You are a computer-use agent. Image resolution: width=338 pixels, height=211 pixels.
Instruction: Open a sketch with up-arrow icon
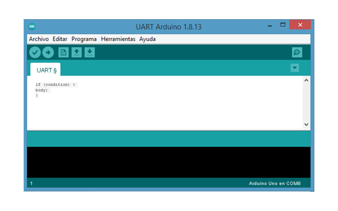pyautogui.click(x=77, y=52)
